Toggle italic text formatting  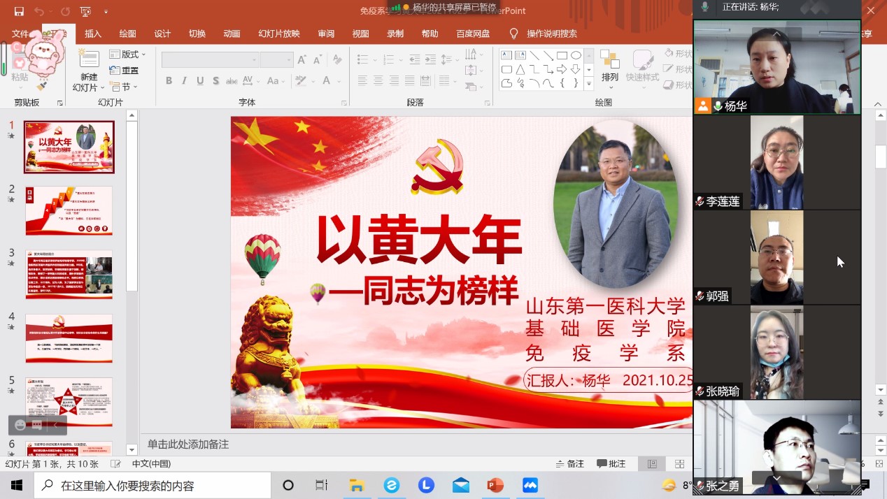pos(185,81)
